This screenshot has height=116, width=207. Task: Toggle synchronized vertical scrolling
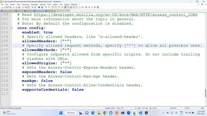point(52,7)
